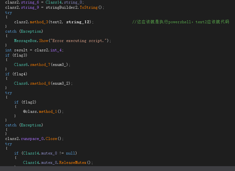
Task: Go to smethod_8 definition
Action: (x=40, y=83)
